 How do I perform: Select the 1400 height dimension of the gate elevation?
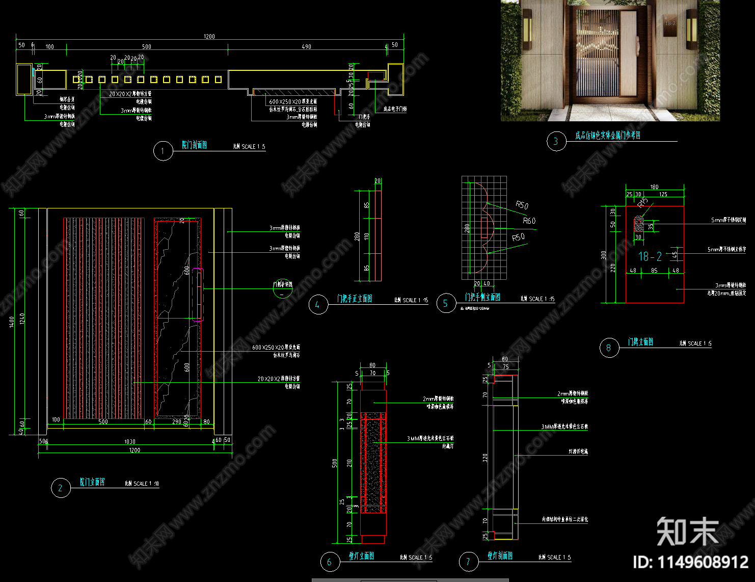click(12, 322)
